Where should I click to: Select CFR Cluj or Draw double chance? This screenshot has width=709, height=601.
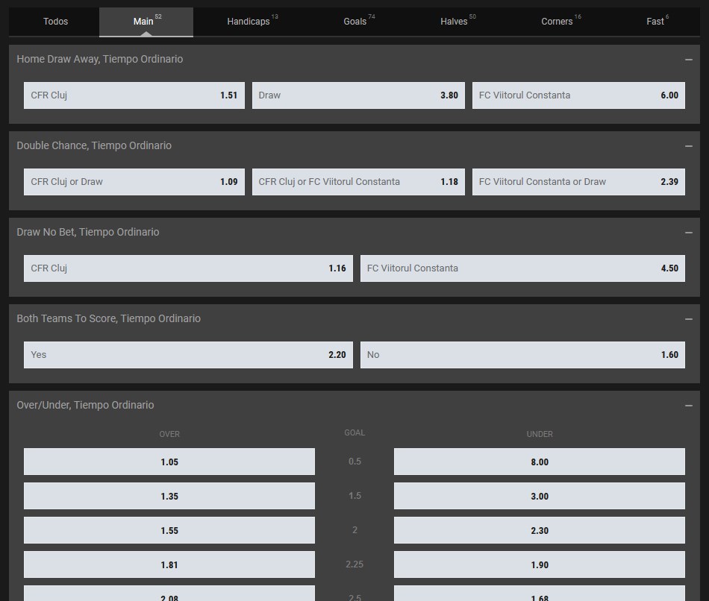[x=134, y=181]
